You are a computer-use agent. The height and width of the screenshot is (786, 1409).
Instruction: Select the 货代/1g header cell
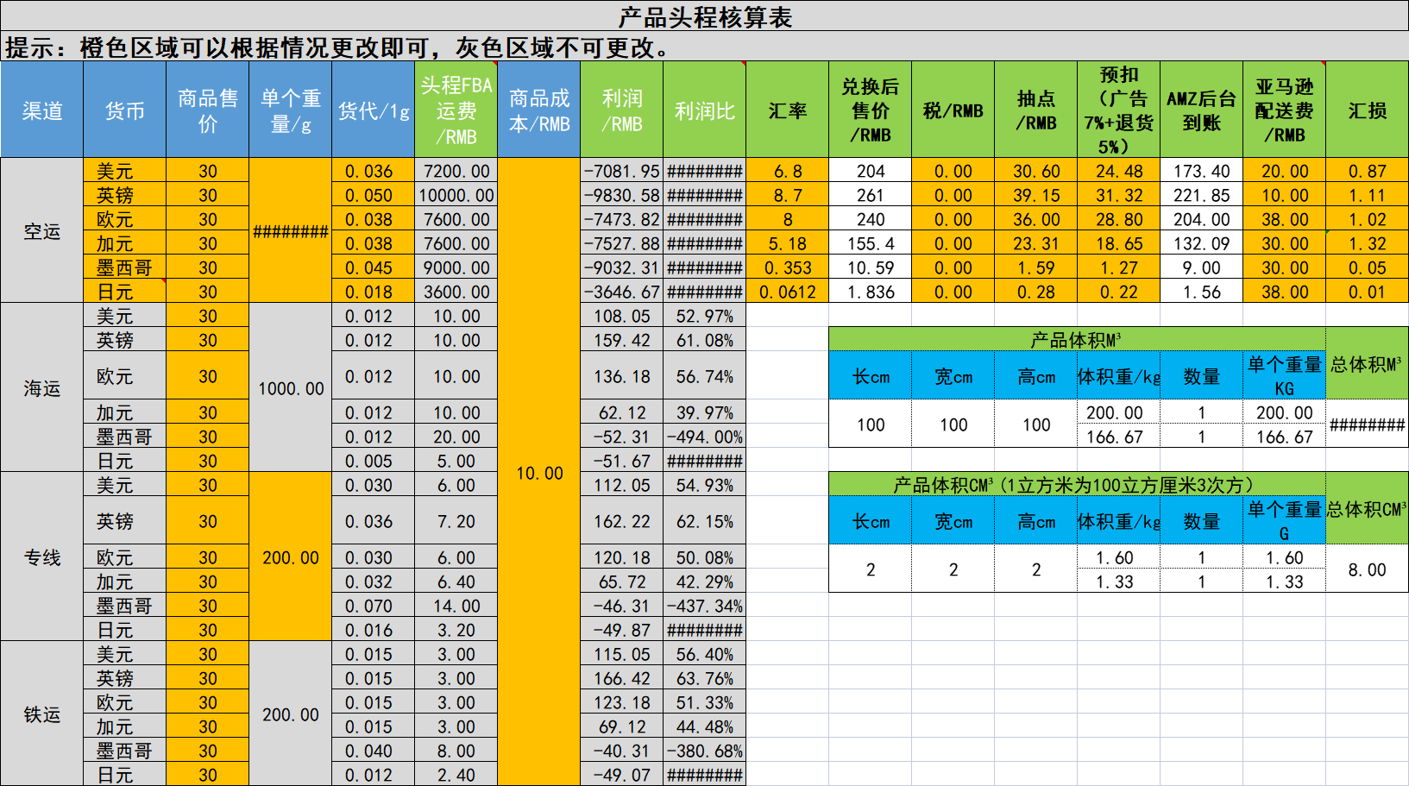[373, 110]
